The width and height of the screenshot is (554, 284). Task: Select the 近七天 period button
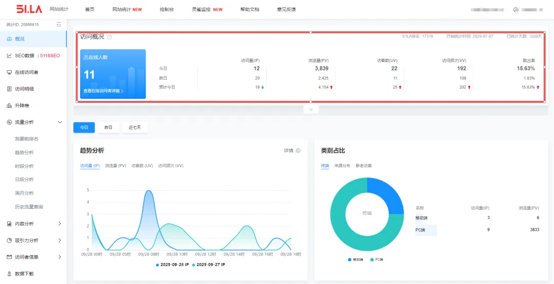click(x=134, y=127)
